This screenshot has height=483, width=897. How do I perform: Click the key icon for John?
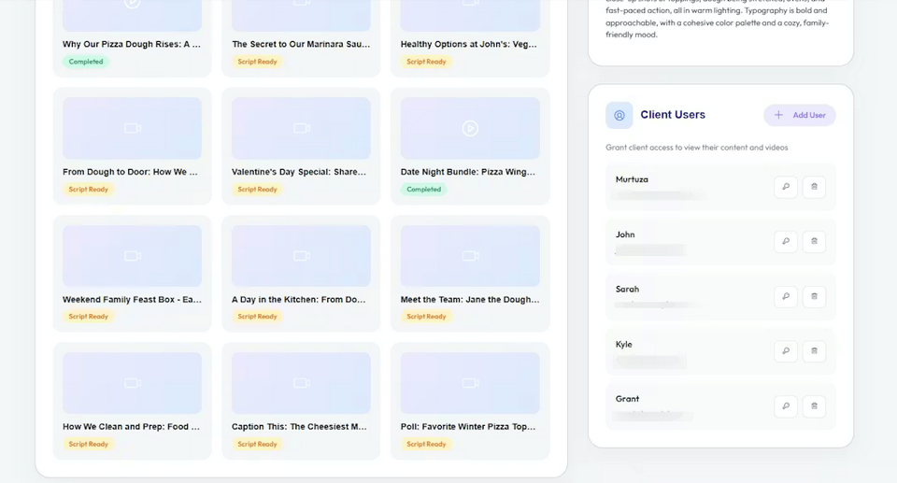coord(786,241)
